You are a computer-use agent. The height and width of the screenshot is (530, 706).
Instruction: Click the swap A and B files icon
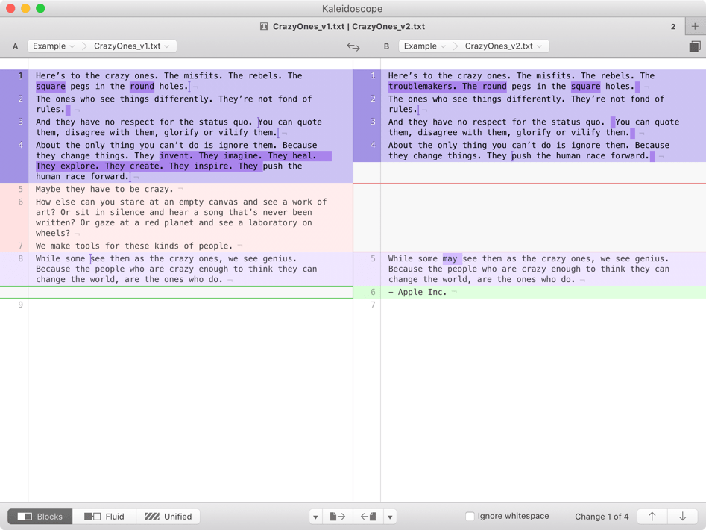click(x=353, y=46)
